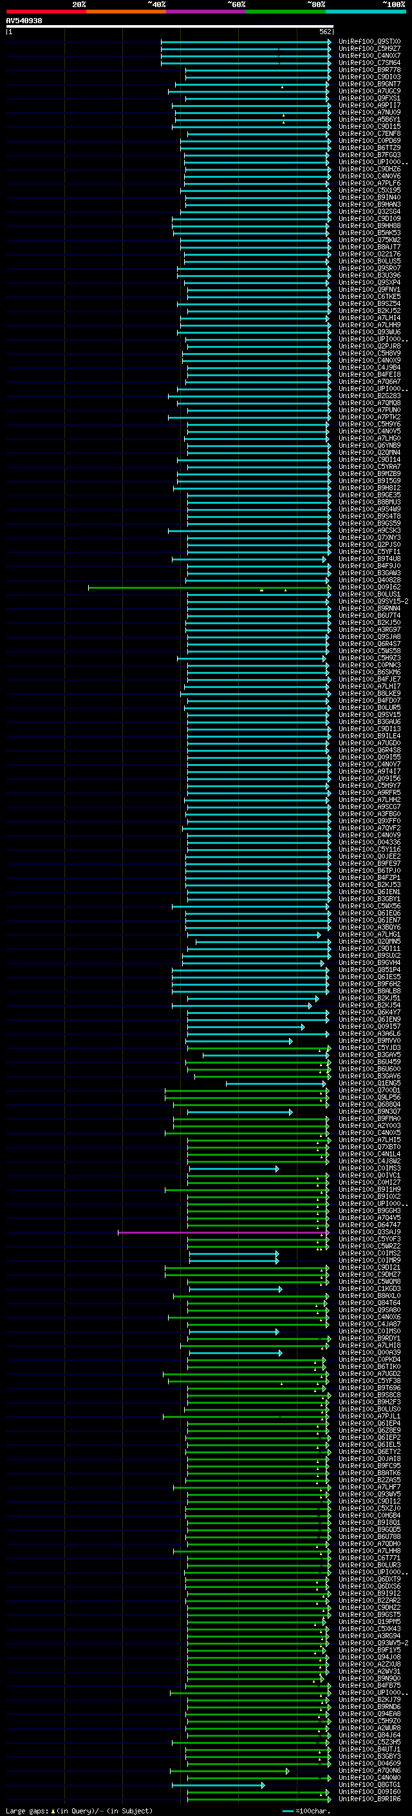Select hit label UniRef100_B4FB75
This screenshot has height=1816, width=412.
369,1686
